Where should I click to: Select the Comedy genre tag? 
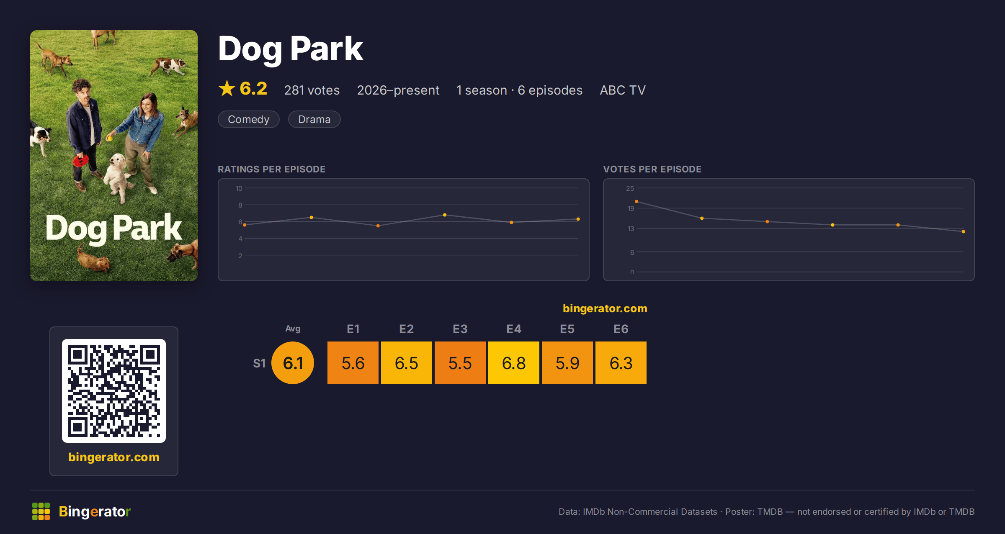point(249,119)
